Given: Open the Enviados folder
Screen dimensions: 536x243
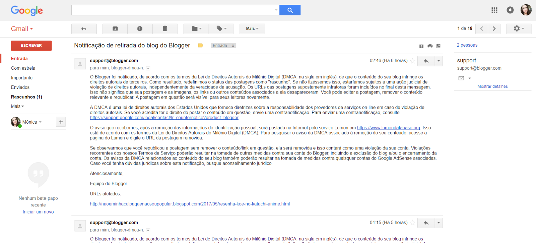Looking at the screenshot, I should 20,87.
